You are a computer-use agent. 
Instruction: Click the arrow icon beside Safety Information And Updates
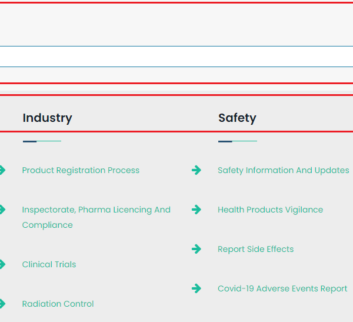[x=197, y=170]
